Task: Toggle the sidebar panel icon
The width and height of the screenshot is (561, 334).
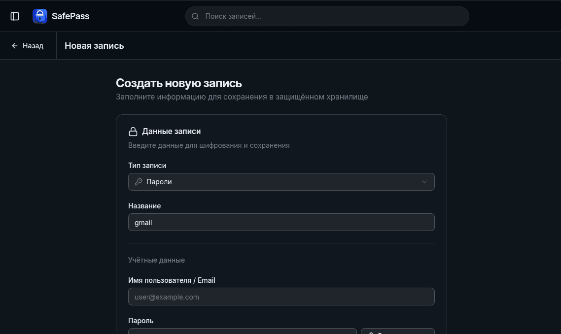Action: 15,16
